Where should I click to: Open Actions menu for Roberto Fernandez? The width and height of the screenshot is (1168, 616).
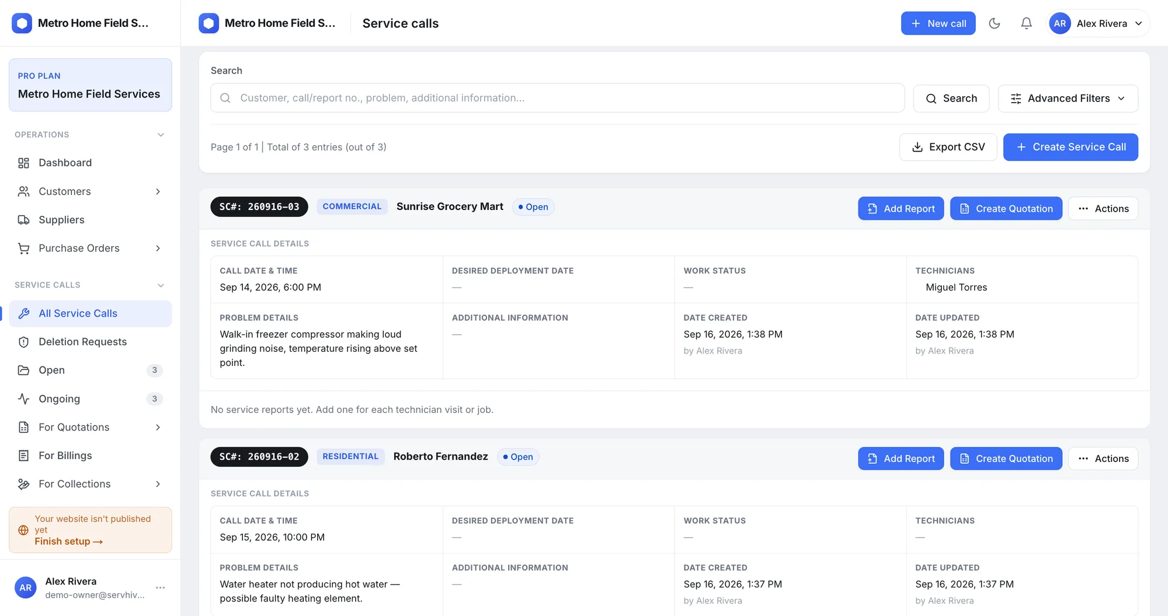click(1103, 459)
